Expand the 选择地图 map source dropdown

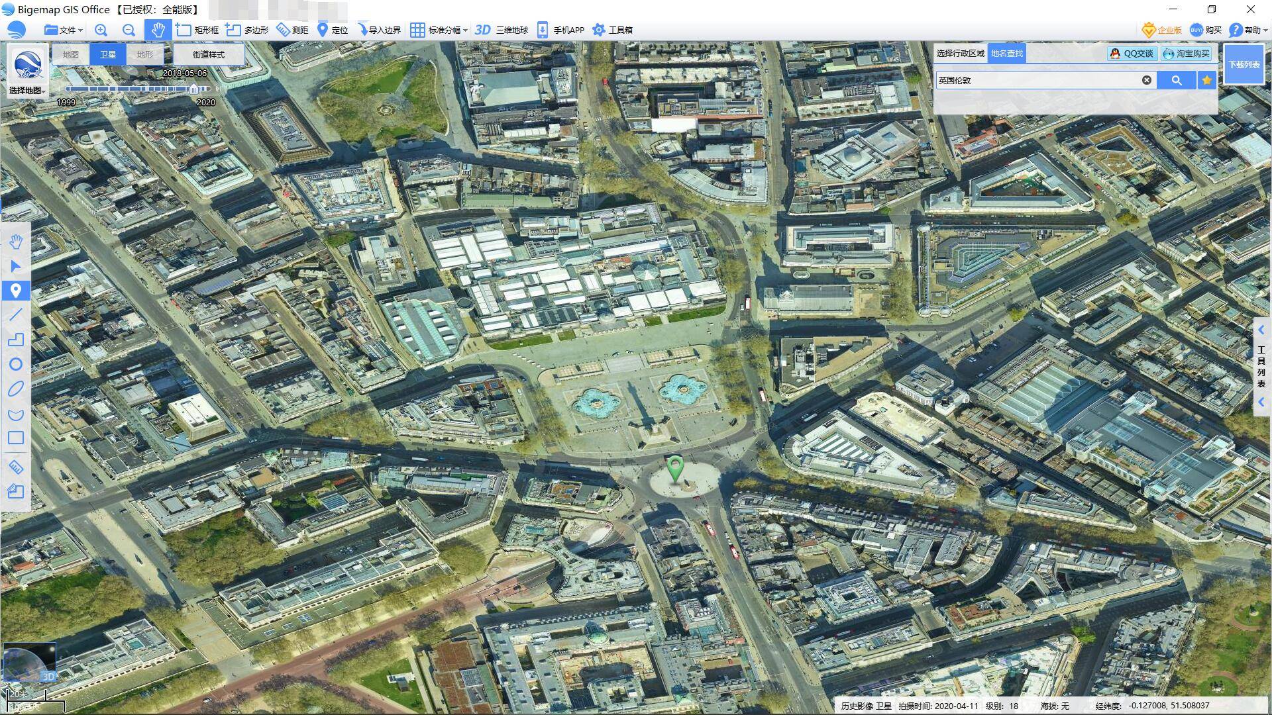(27, 91)
